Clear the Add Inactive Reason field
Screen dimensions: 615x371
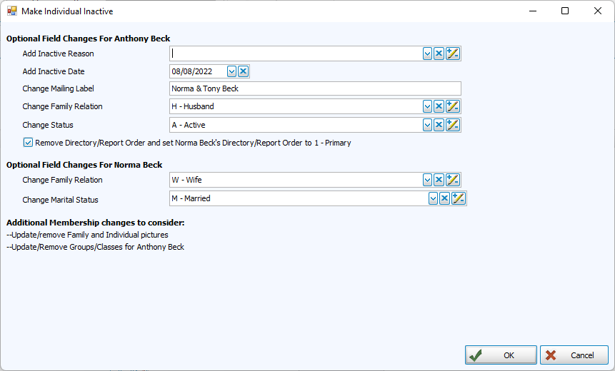click(x=439, y=54)
